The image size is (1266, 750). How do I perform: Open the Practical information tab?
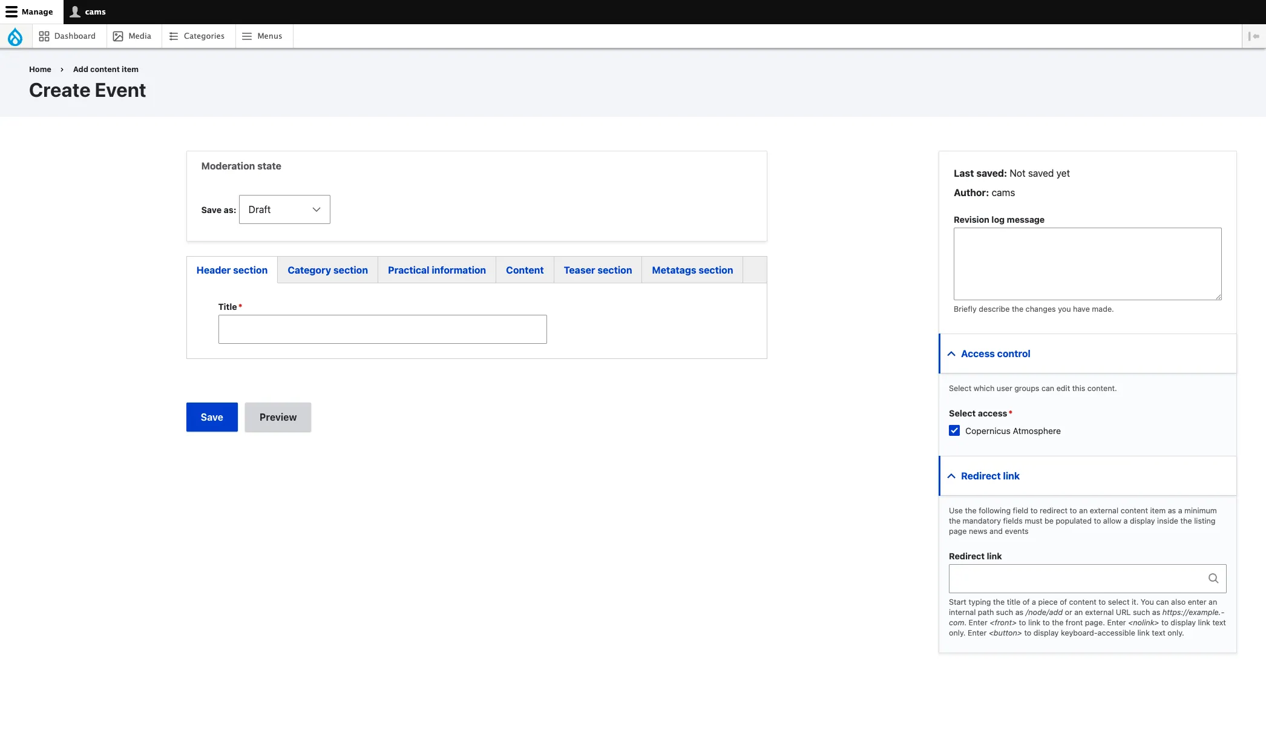436,271
